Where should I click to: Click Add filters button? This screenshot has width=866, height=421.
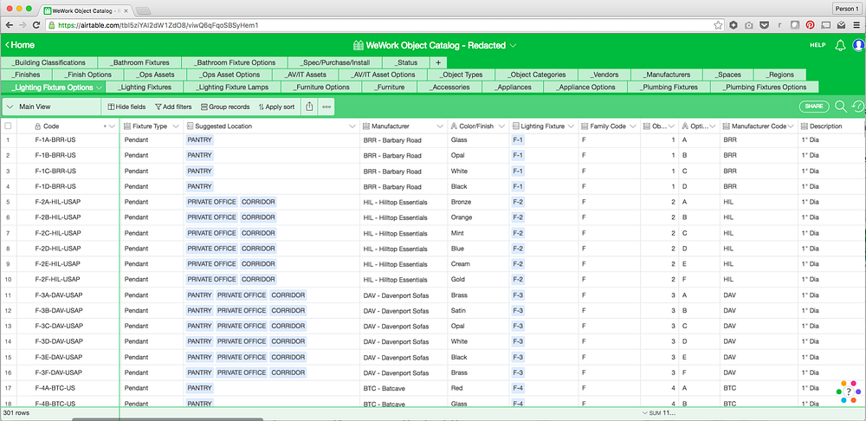173,107
